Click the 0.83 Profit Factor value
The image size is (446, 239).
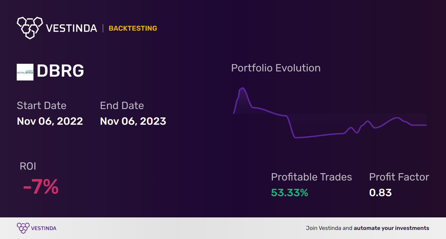pyautogui.click(x=380, y=193)
